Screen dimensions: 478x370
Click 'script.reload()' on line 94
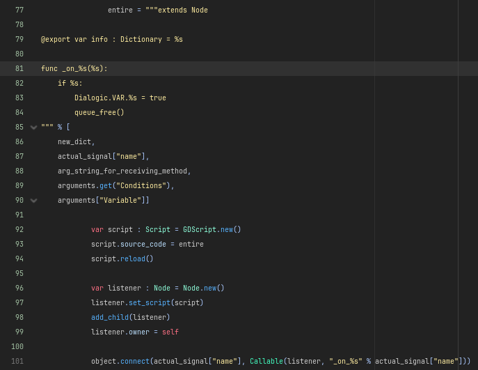(x=122, y=259)
